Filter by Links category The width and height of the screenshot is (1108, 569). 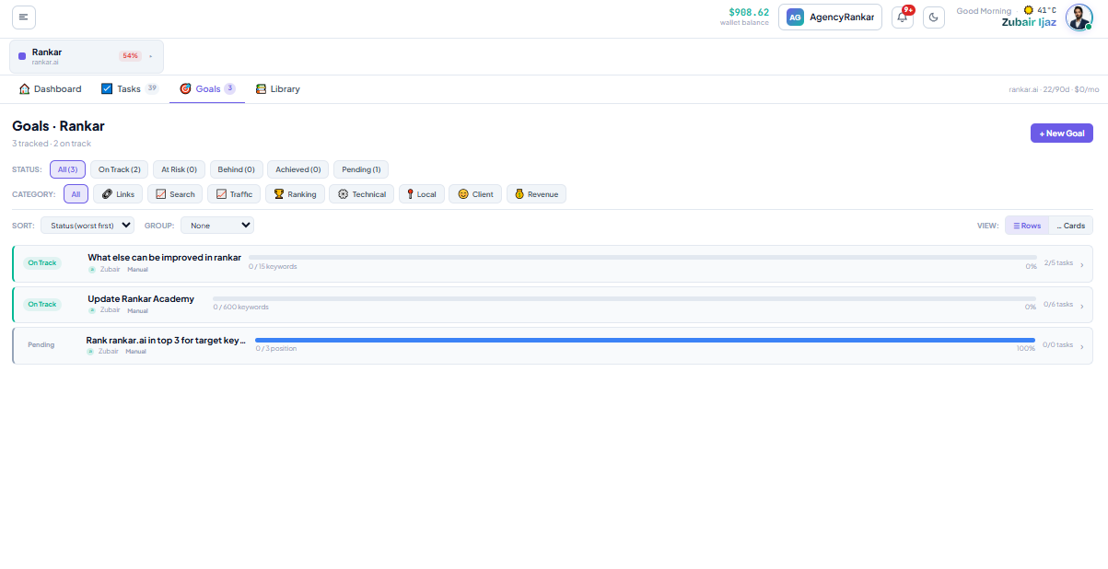coord(118,194)
